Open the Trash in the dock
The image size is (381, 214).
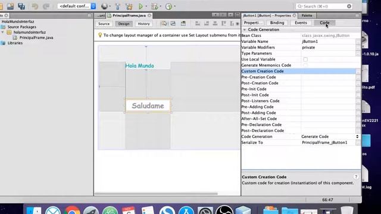coord(346,210)
